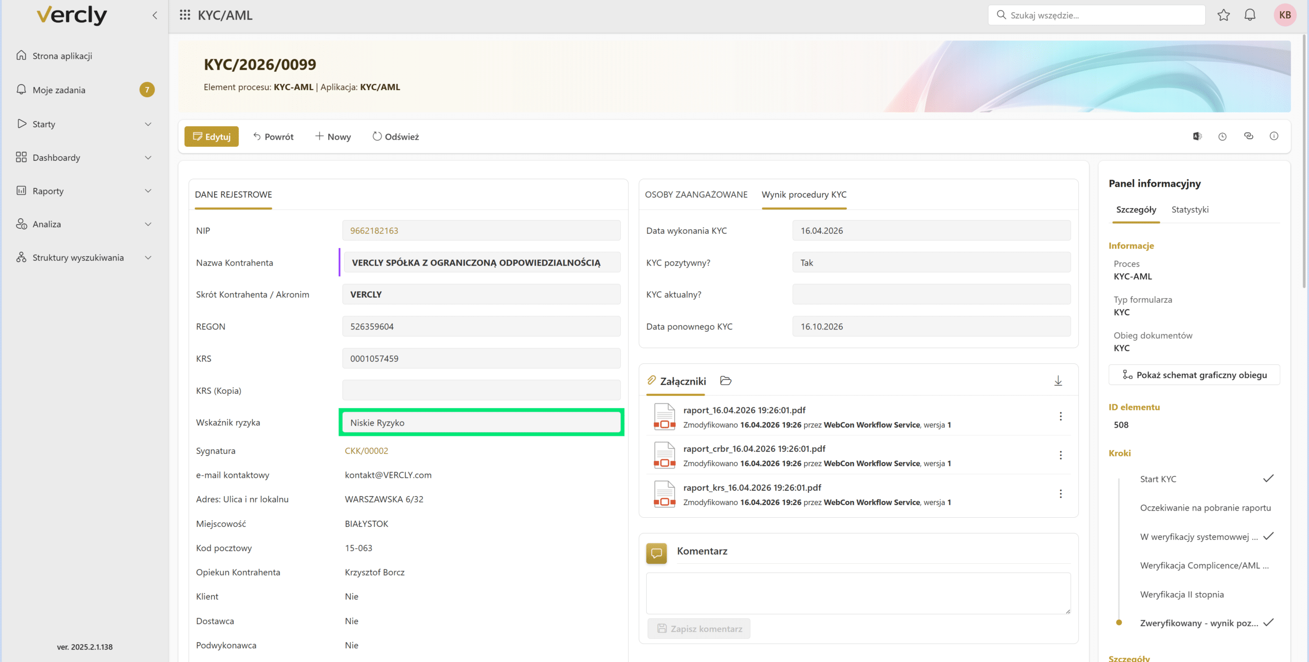Click the e-mail kontakt@VERCLY.com
Viewport: 1309px width, 662px height.
click(388, 475)
